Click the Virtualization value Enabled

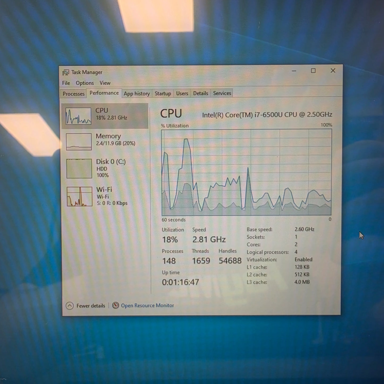[303, 259]
